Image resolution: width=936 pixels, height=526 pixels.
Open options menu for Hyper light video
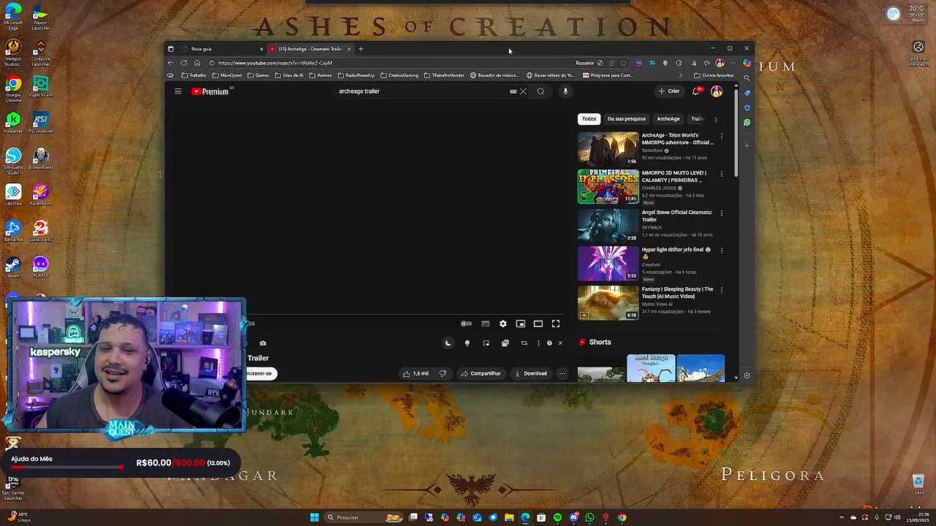(x=722, y=251)
